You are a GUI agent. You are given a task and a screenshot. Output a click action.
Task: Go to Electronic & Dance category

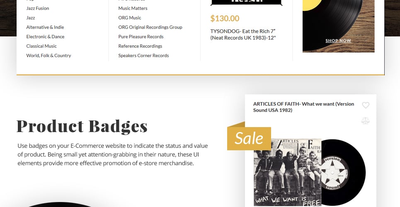[x=45, y=36]
